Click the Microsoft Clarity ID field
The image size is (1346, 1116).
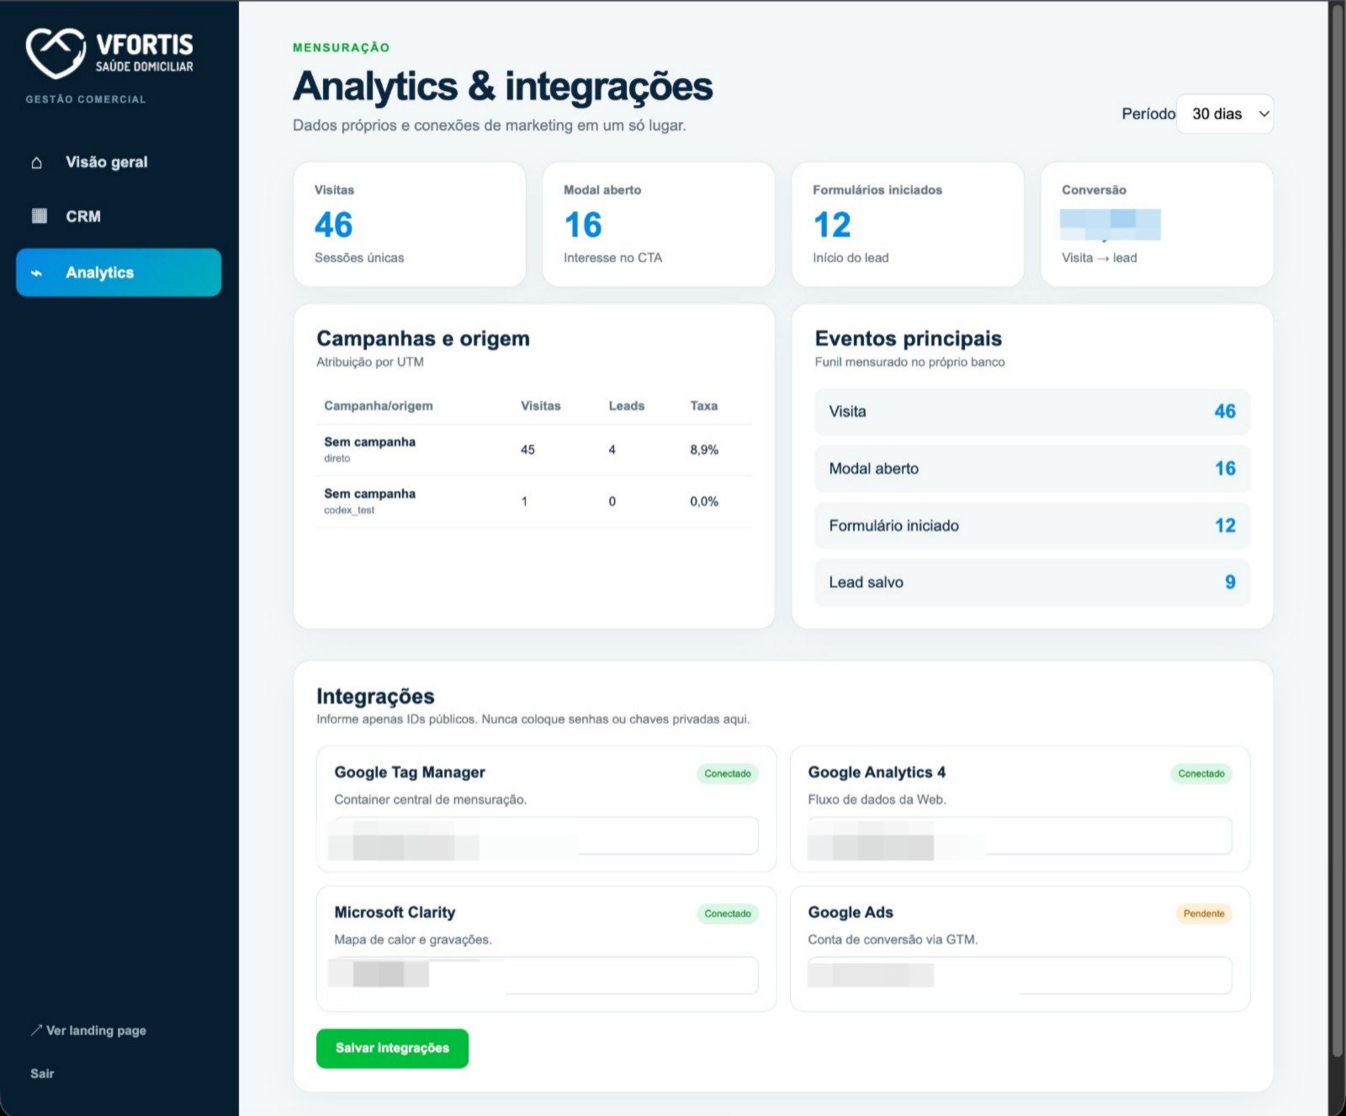pyautogui.click(x=546, y=975)
